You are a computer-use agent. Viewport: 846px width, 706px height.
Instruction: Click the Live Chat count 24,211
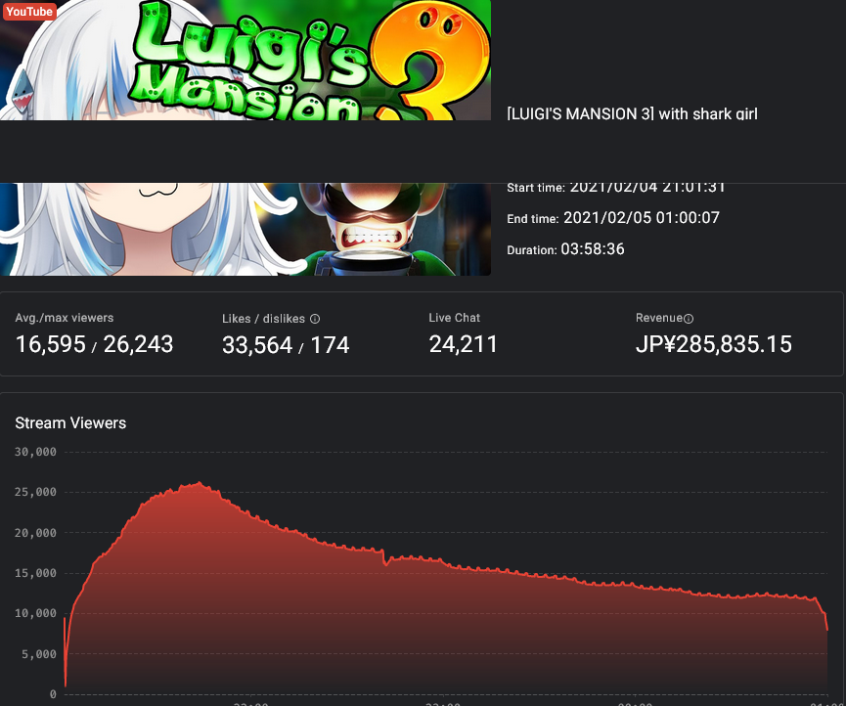[x=463, y=344]
